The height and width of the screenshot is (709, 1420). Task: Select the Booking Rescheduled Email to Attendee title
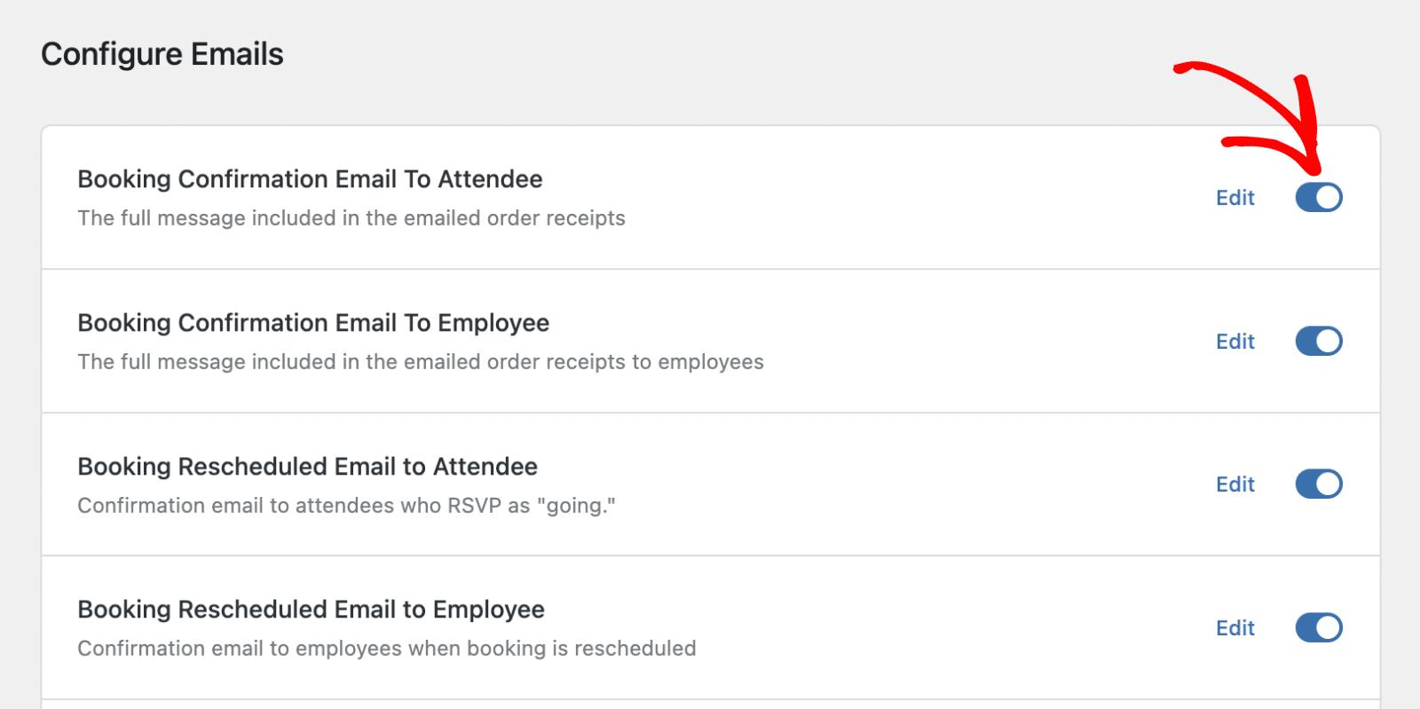click(x=307, y=467)
